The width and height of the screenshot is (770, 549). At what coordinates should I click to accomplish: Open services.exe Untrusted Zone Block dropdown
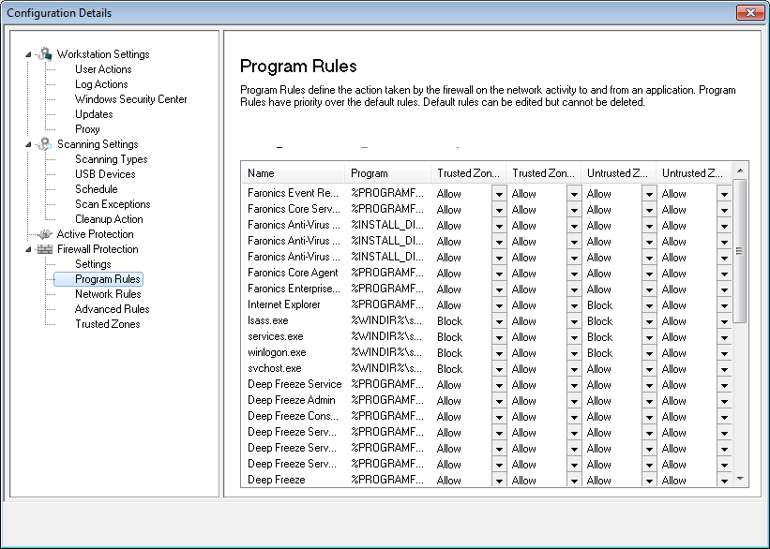pyautogui.click(x=649, y=337)
